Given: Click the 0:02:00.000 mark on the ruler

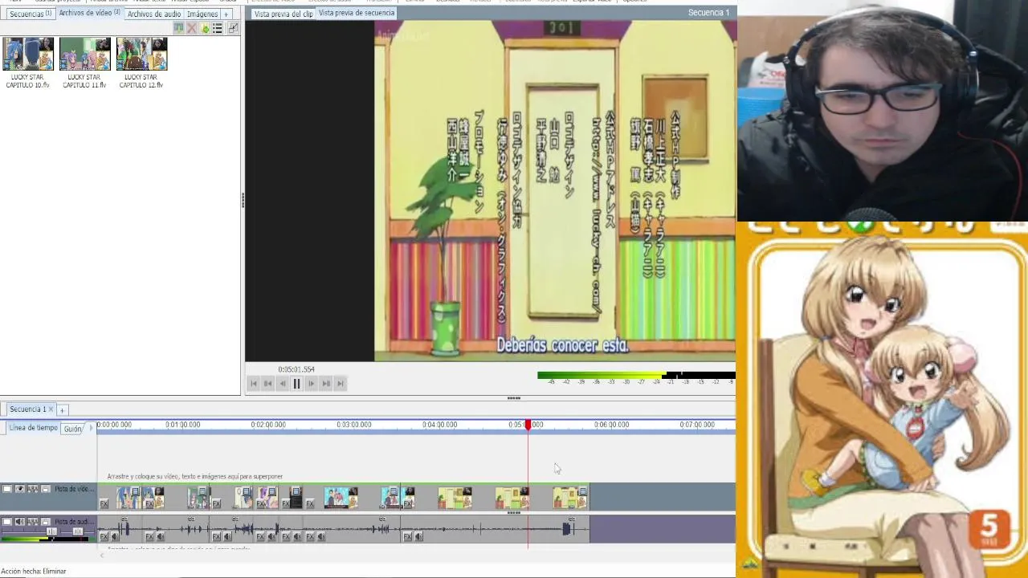Looking at the screenshot, I should [x=268, y=425].
